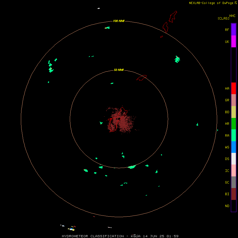Click the RA light green legend swatch
Image resolution: width=238 pixels, height=238 pixels.
234,135
